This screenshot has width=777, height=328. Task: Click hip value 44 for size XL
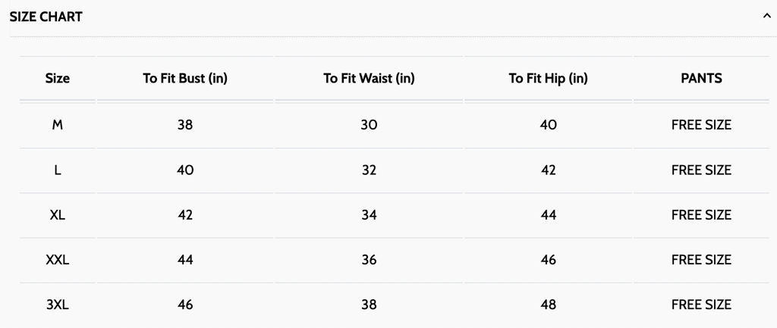(x=548, y=215)
